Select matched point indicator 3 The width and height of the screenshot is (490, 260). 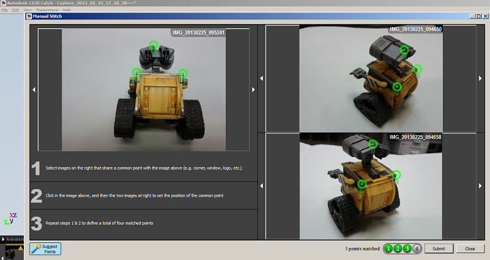coord(407,249)
